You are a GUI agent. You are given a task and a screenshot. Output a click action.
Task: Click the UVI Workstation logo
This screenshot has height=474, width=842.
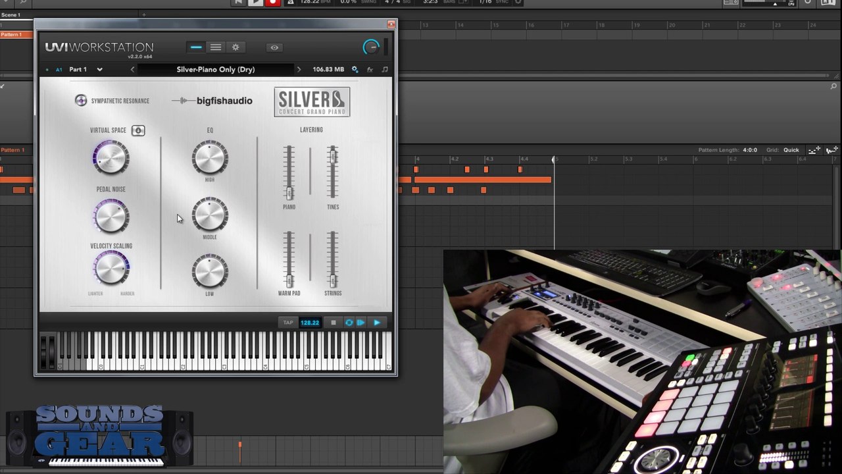pyautogui.click(x=99, y=47)
